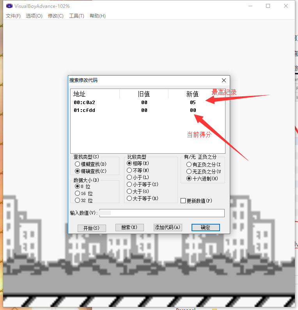
Task: Open the 帮助(H) menu
Action: pos(98,16)
